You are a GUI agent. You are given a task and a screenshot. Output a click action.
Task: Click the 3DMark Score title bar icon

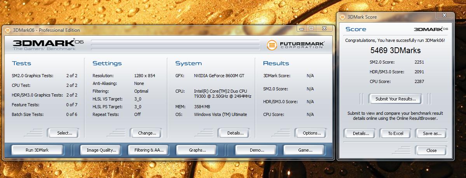click(x=342, y=17)
